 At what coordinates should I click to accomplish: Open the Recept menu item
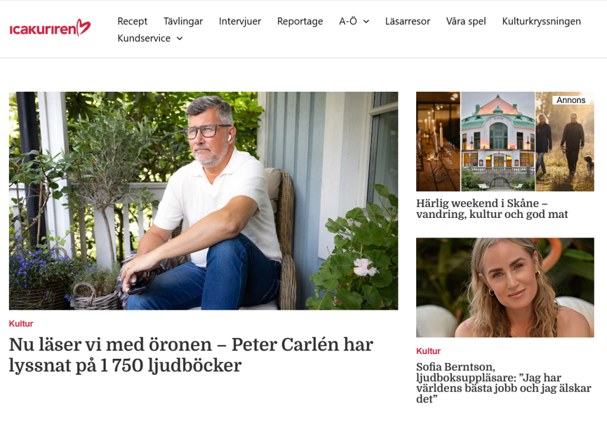(x=132, y=21)
